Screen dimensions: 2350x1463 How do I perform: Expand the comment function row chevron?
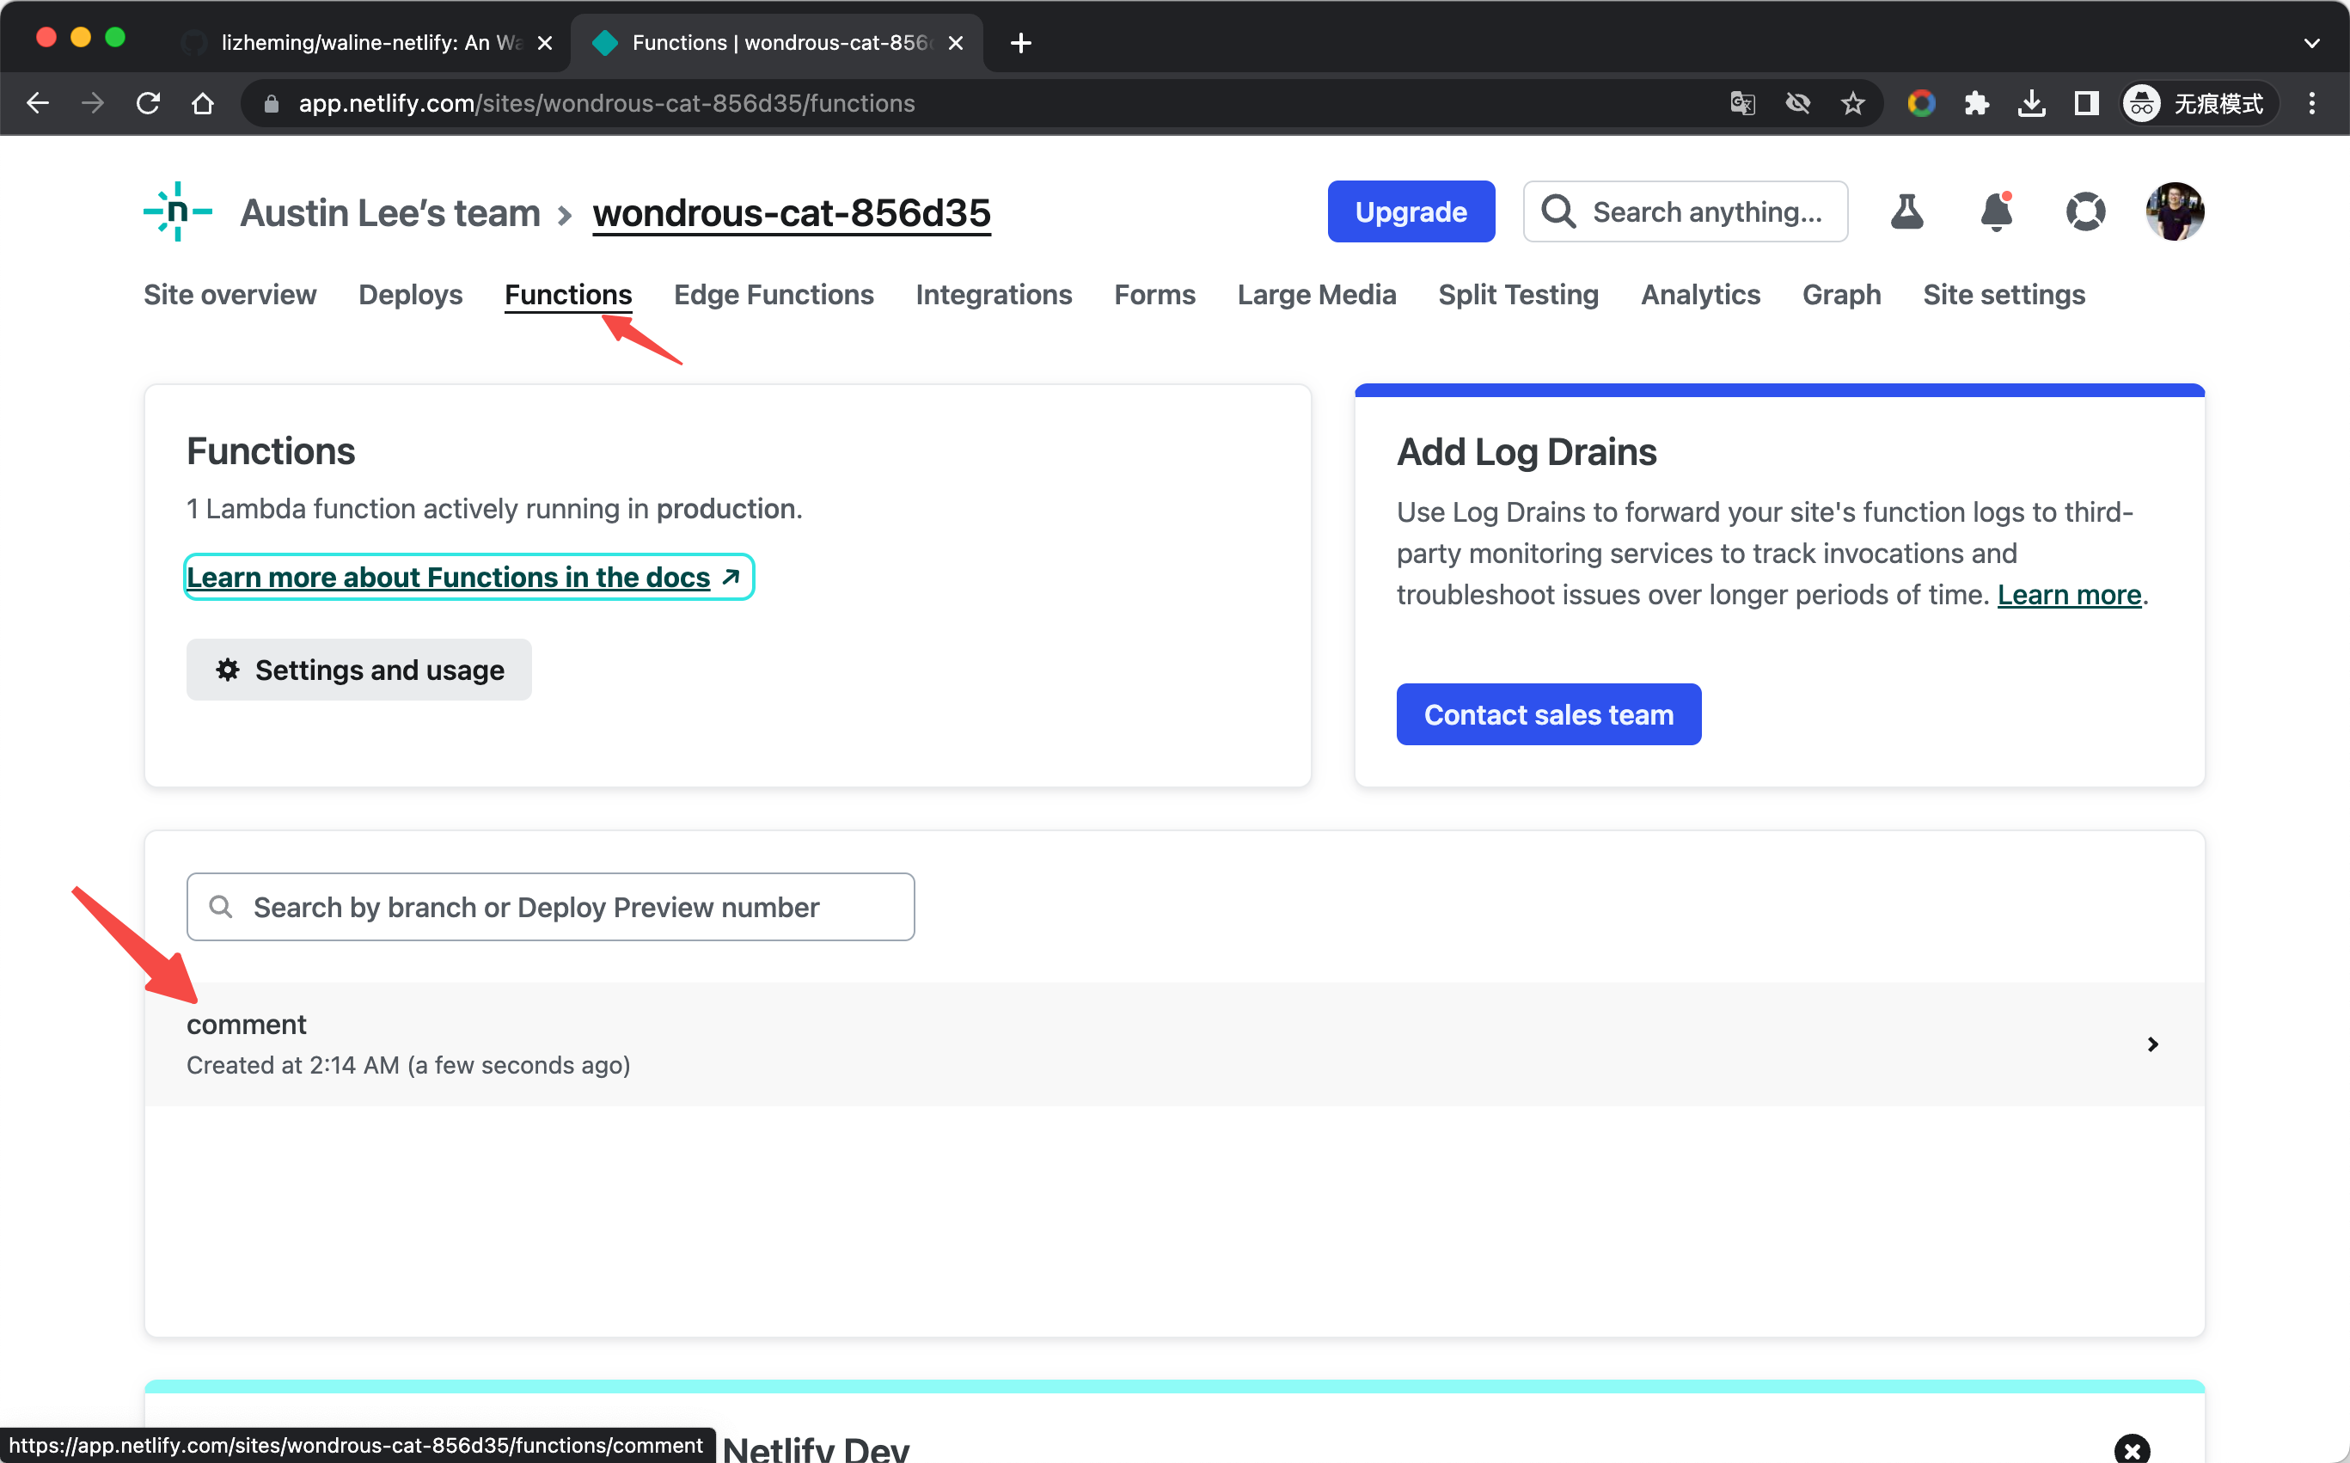[2152, 1044]
